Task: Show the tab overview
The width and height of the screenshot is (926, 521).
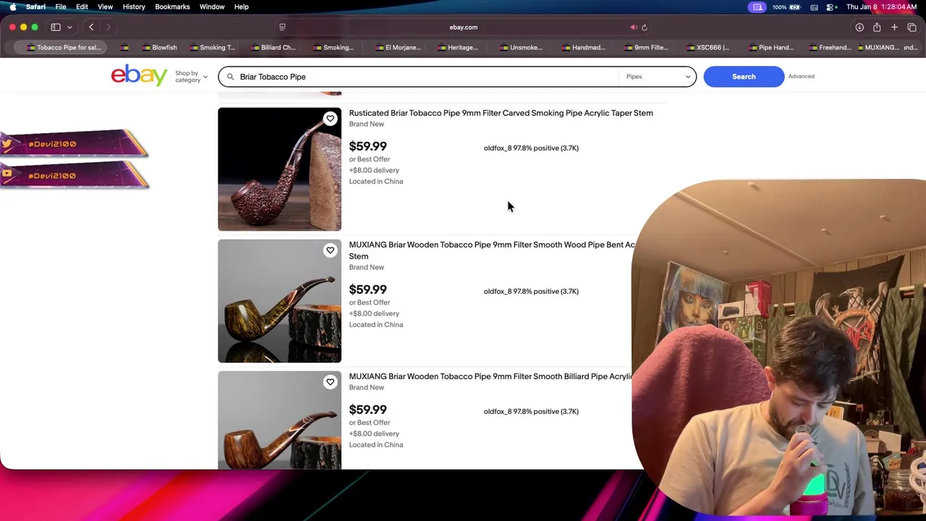Action: pos(912,27)
